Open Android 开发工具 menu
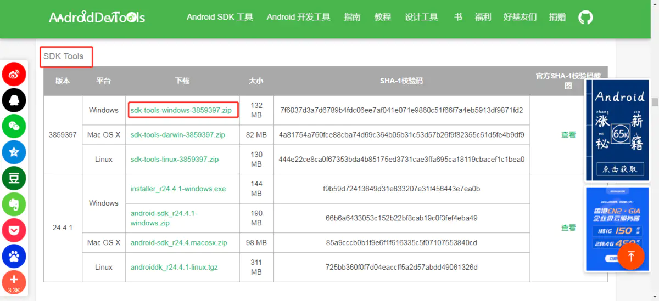The width and height of the screenshot is (659, 301). (x=298, y=17)
